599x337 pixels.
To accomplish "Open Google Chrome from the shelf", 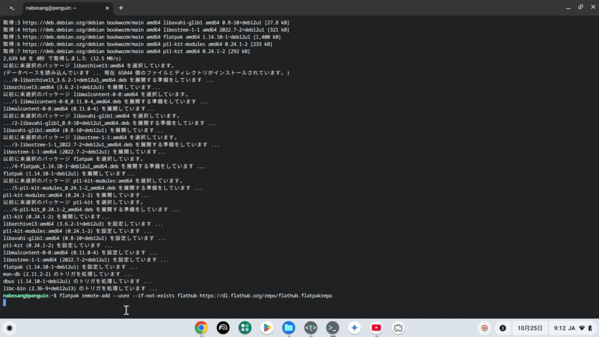I will (x=201, y=328).
